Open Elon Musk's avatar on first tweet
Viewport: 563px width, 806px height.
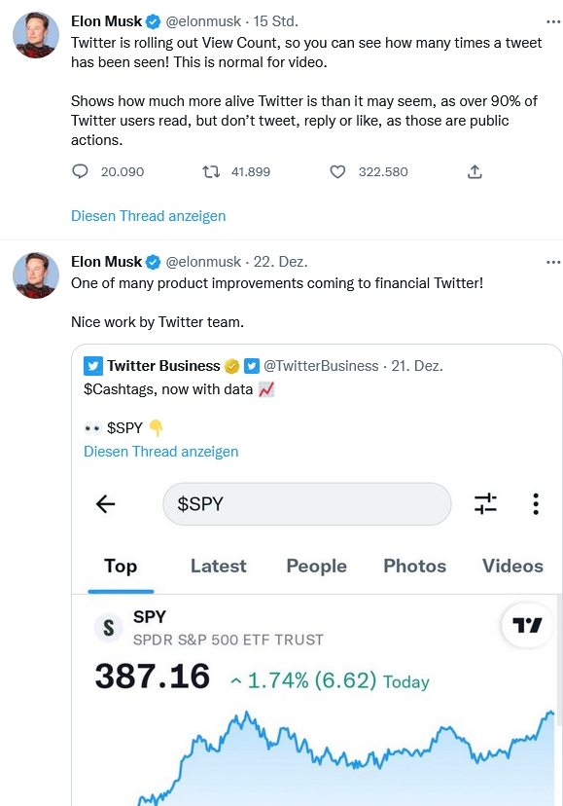35,35
